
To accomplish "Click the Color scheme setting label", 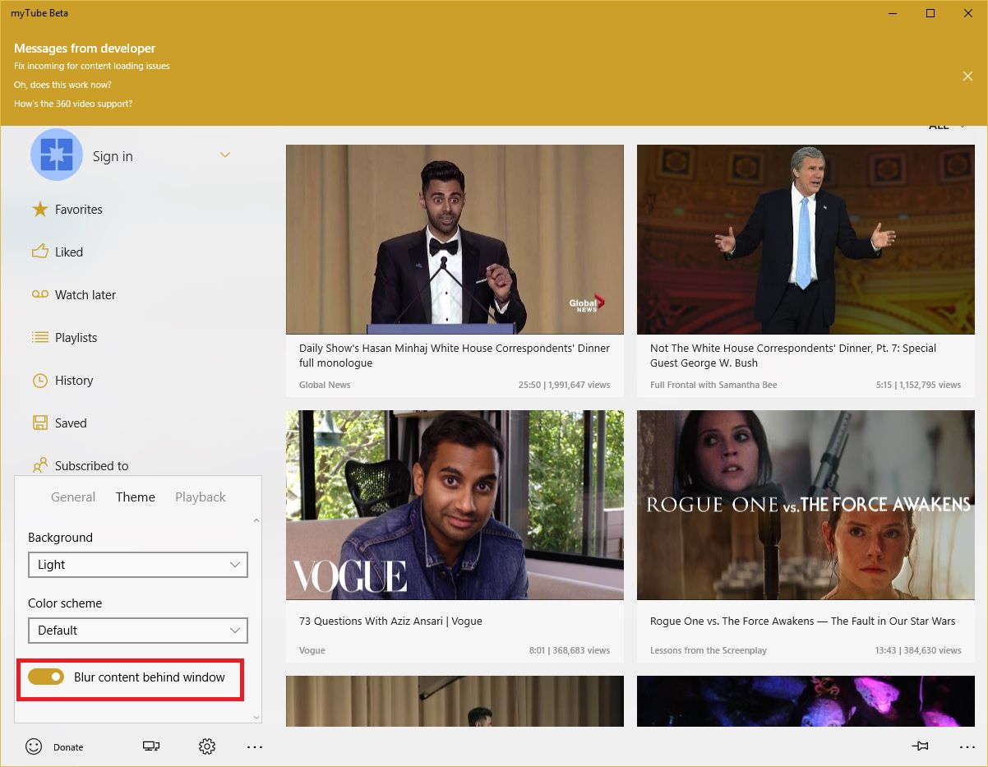I will (65, 603).
